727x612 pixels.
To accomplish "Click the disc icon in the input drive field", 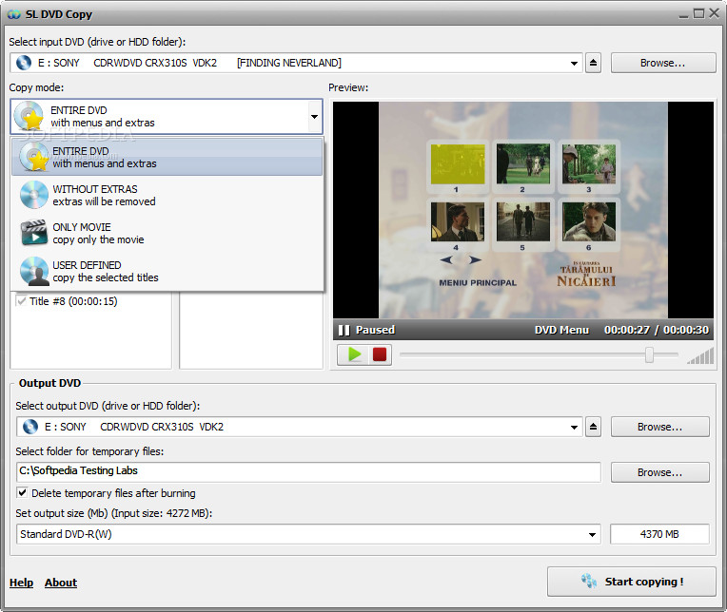I will pos(24,63).
